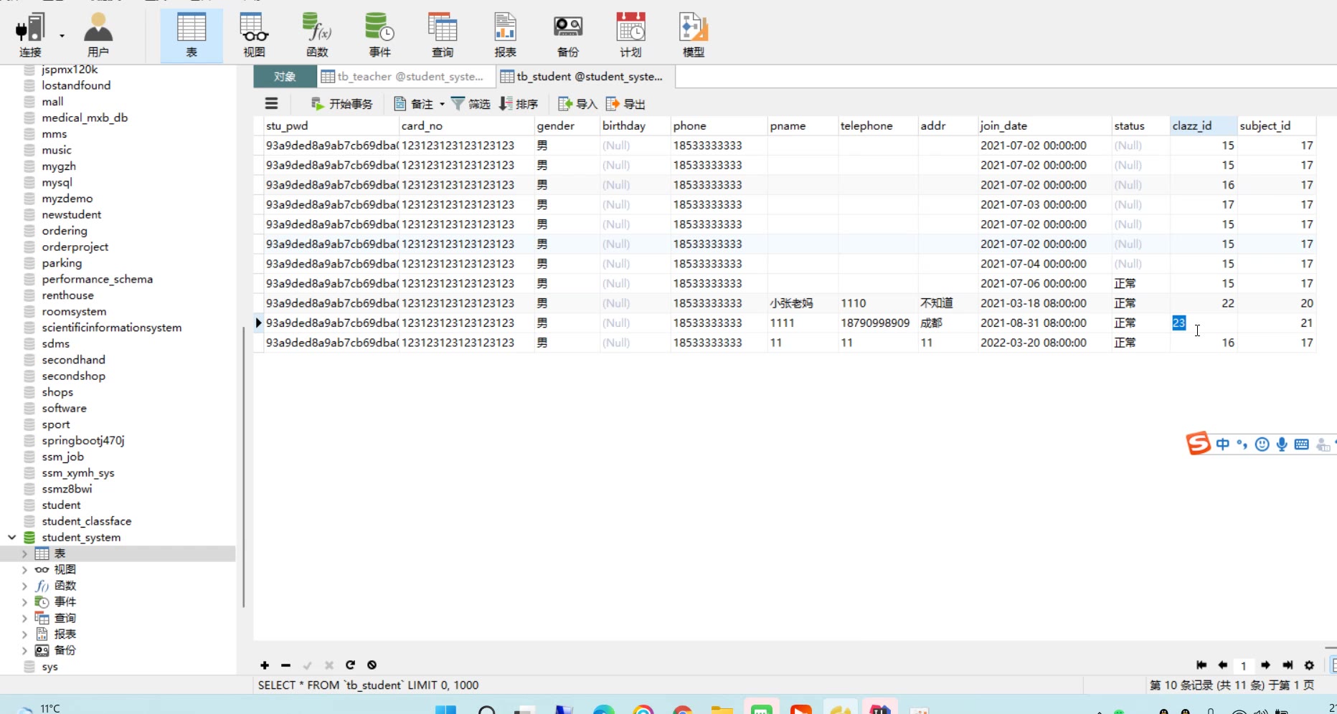Open the 筛选 (Filter) tool

pos(471,104)
